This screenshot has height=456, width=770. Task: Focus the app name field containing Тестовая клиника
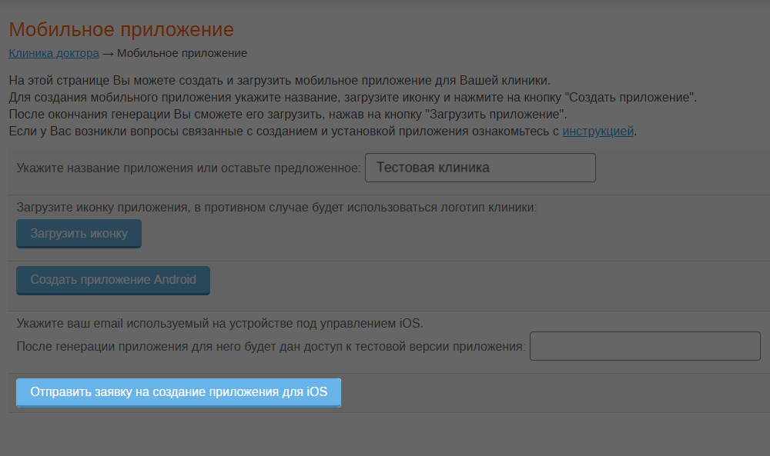480,168
